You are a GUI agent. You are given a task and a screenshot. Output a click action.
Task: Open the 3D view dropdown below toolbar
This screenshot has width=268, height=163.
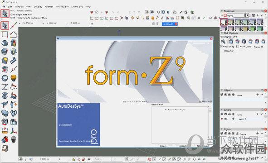click(97, 24)
